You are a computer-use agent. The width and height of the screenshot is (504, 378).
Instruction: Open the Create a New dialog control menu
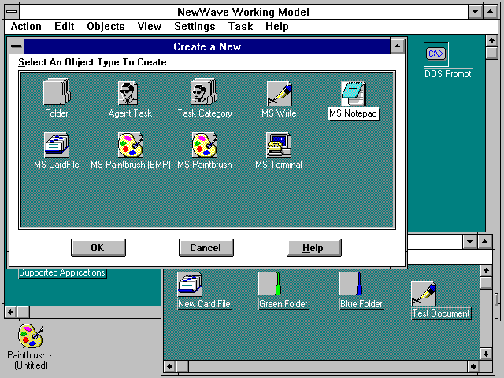tap(16, 46)
